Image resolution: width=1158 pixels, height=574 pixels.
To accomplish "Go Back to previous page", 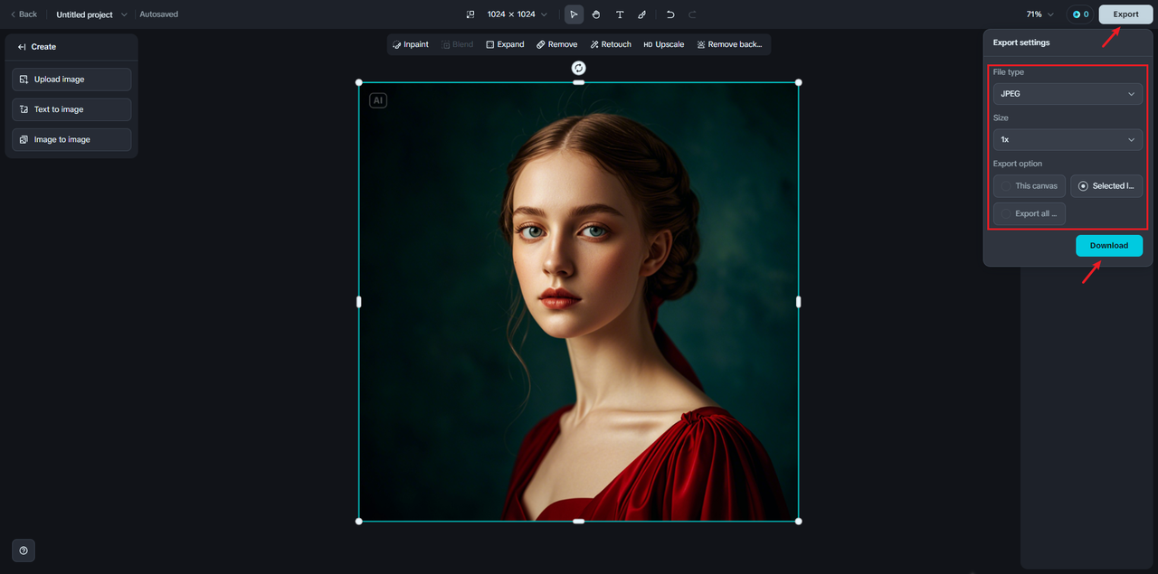I will 24,14.
